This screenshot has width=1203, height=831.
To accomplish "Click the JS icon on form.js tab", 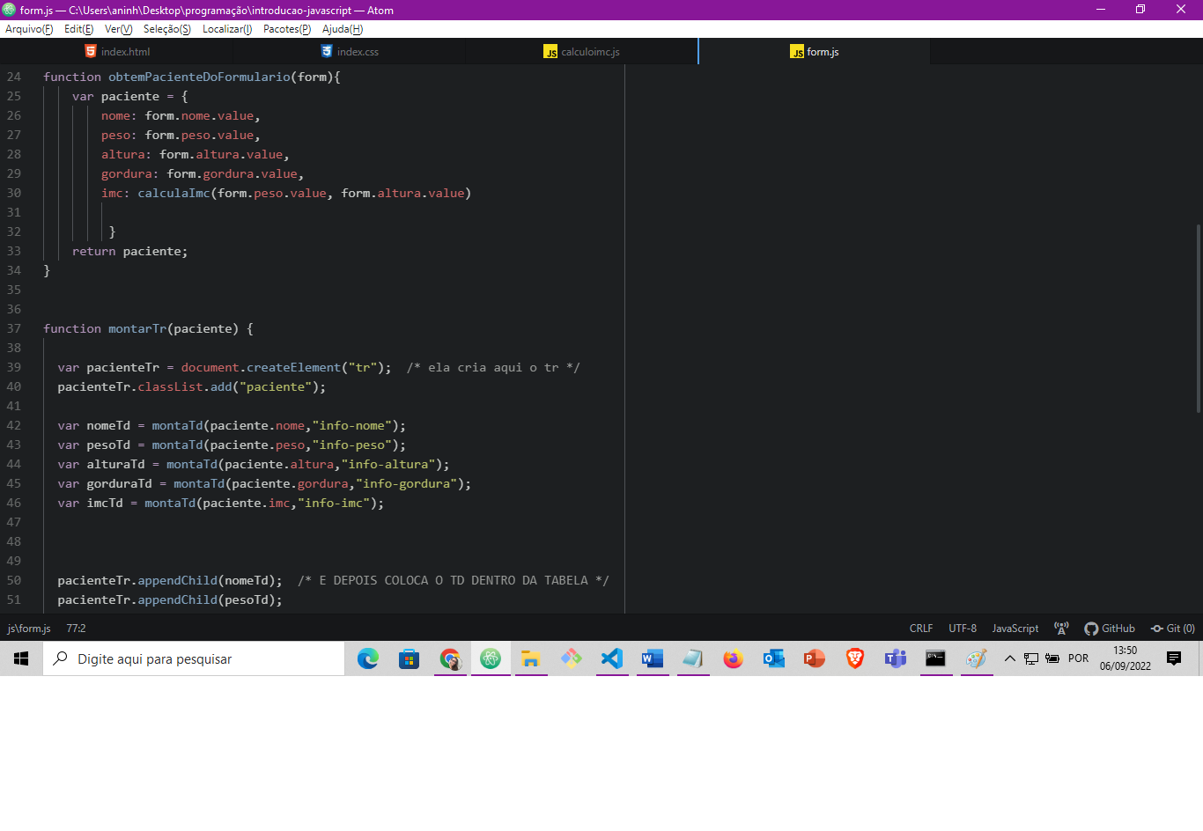I will 797,52.
